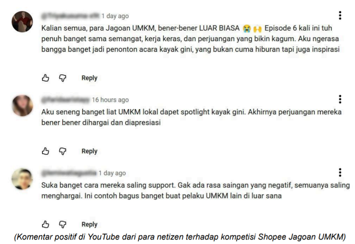Open three-dot menu on saling support comment

coord(340,173)
